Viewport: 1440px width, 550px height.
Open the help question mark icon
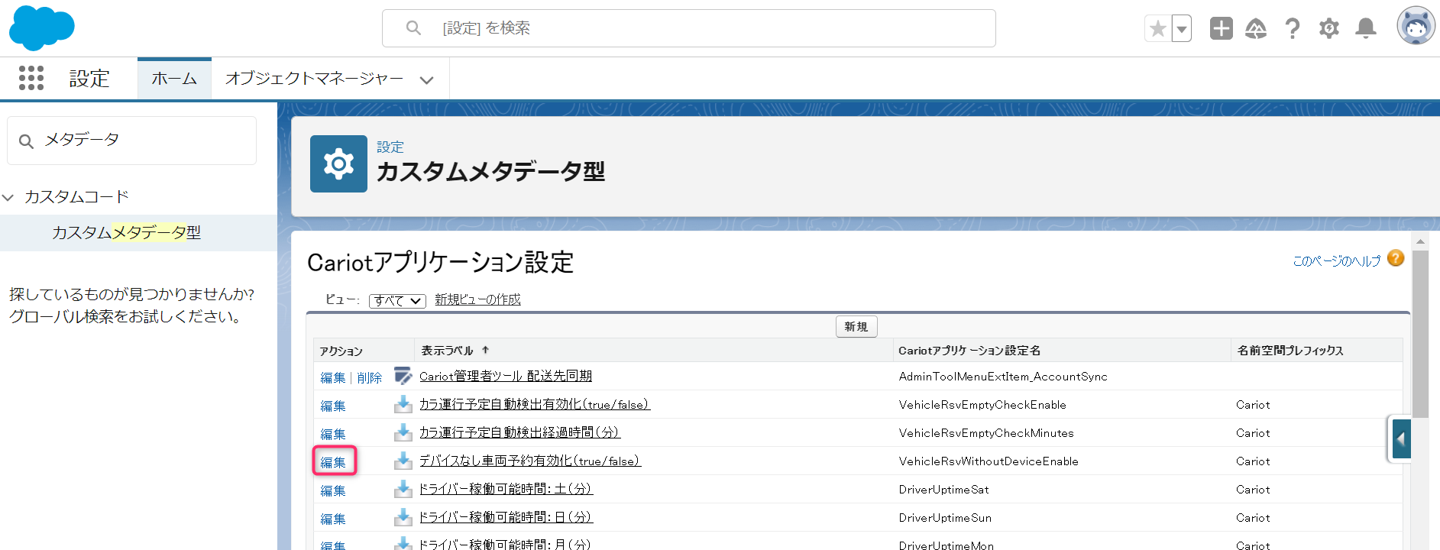pos(1293,28)
